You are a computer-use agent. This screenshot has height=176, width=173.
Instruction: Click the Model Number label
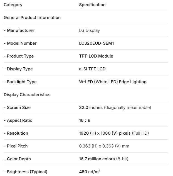click(x=20, y=43)
